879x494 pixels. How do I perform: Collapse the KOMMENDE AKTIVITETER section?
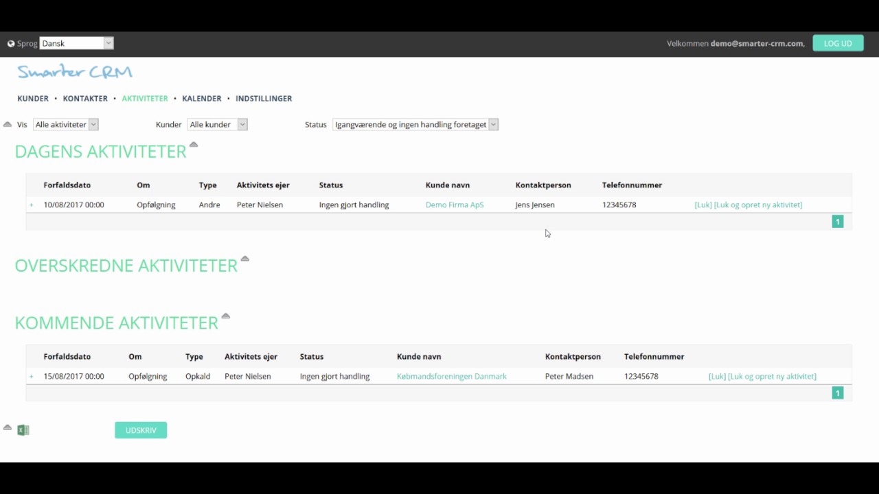(x=225, y=316)
